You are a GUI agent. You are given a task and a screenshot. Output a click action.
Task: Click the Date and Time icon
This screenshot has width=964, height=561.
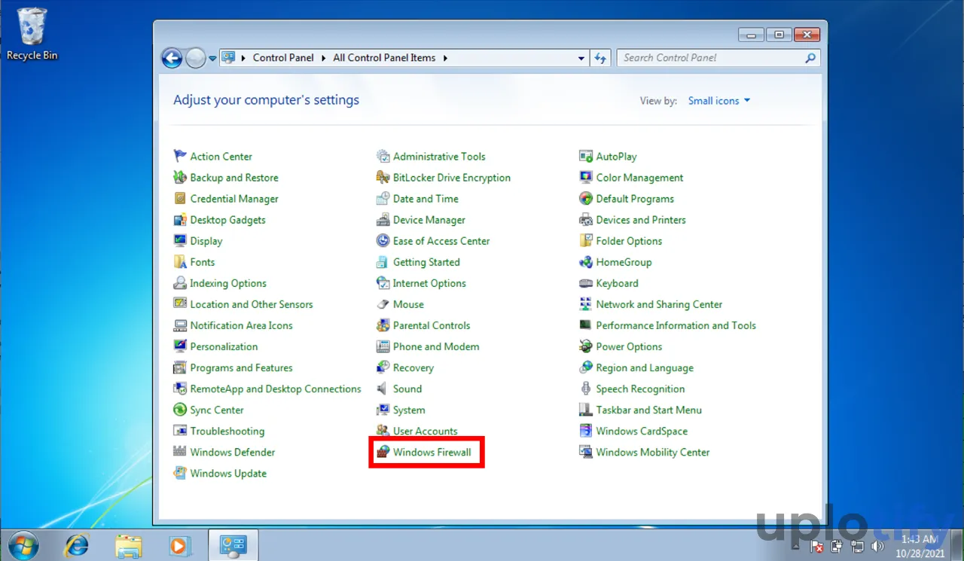[383, 198]
